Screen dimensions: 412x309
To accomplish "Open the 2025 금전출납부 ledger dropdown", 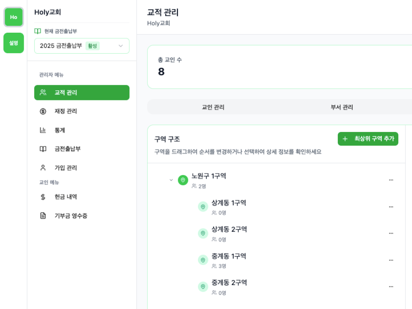I will pos(82,46).
